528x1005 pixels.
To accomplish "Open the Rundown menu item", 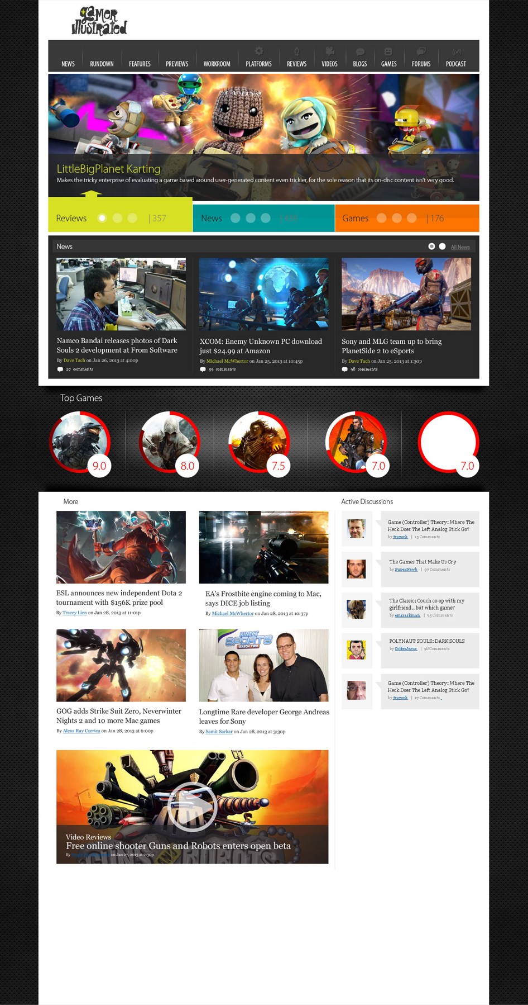I will click(102, 64).
